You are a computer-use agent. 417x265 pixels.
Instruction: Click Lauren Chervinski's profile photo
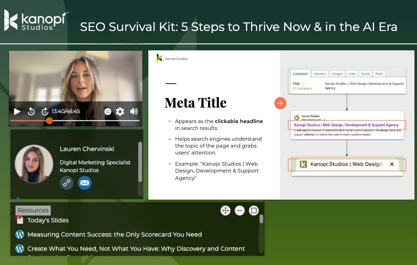click(x=34, y=163)
